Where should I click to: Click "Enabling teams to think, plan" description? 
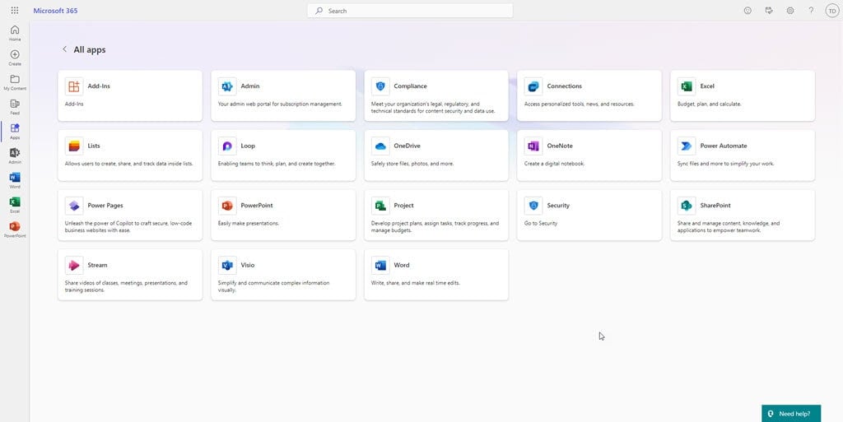coord(277,164)
